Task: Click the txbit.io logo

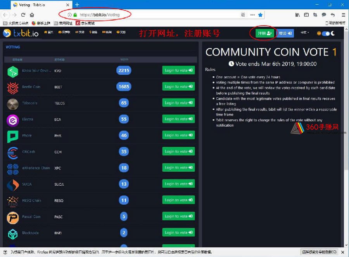Action: (x=21, y=33)
